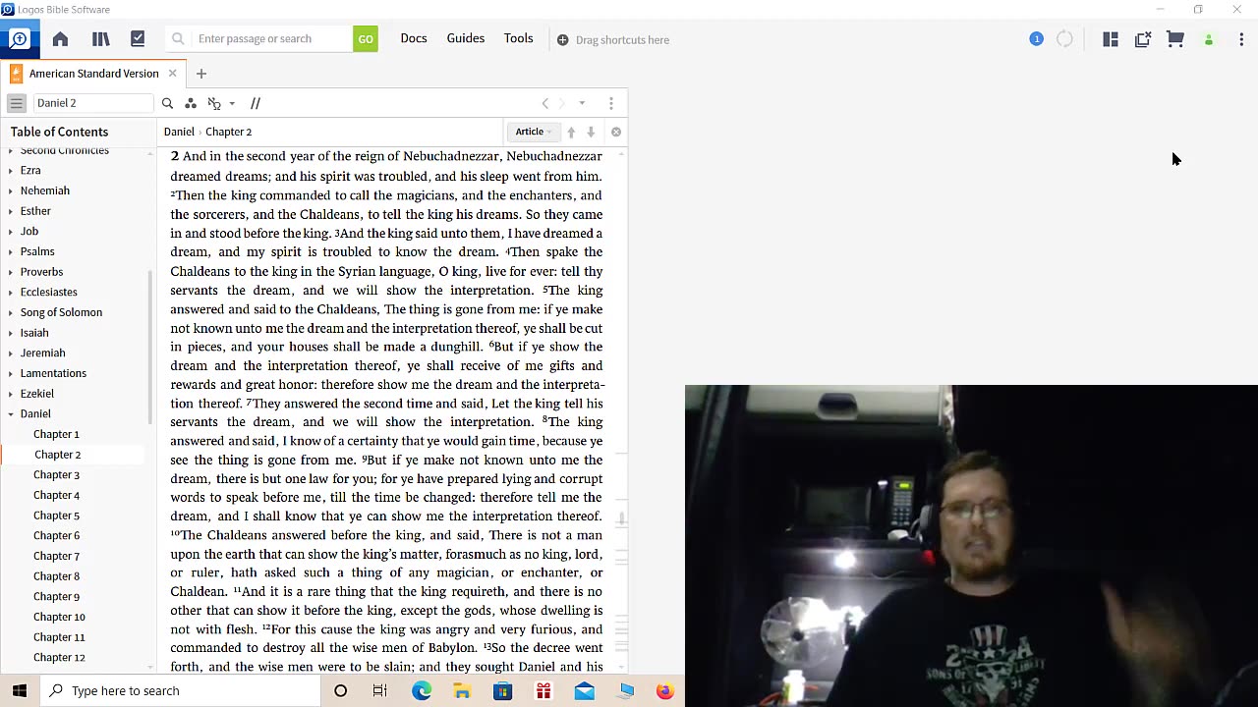This screenshot has height=707, width=1258.
Task: Click the green GO button
Action: coord(366,39)
